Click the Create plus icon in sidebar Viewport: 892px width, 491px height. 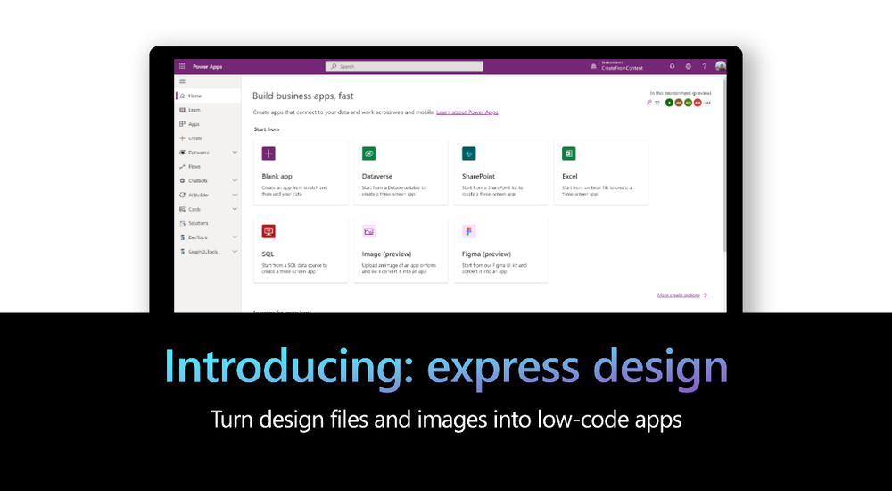tap(182, 137)
